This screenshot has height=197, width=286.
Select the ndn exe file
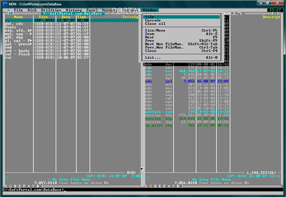pyautogui.click(x=187, y=71)
